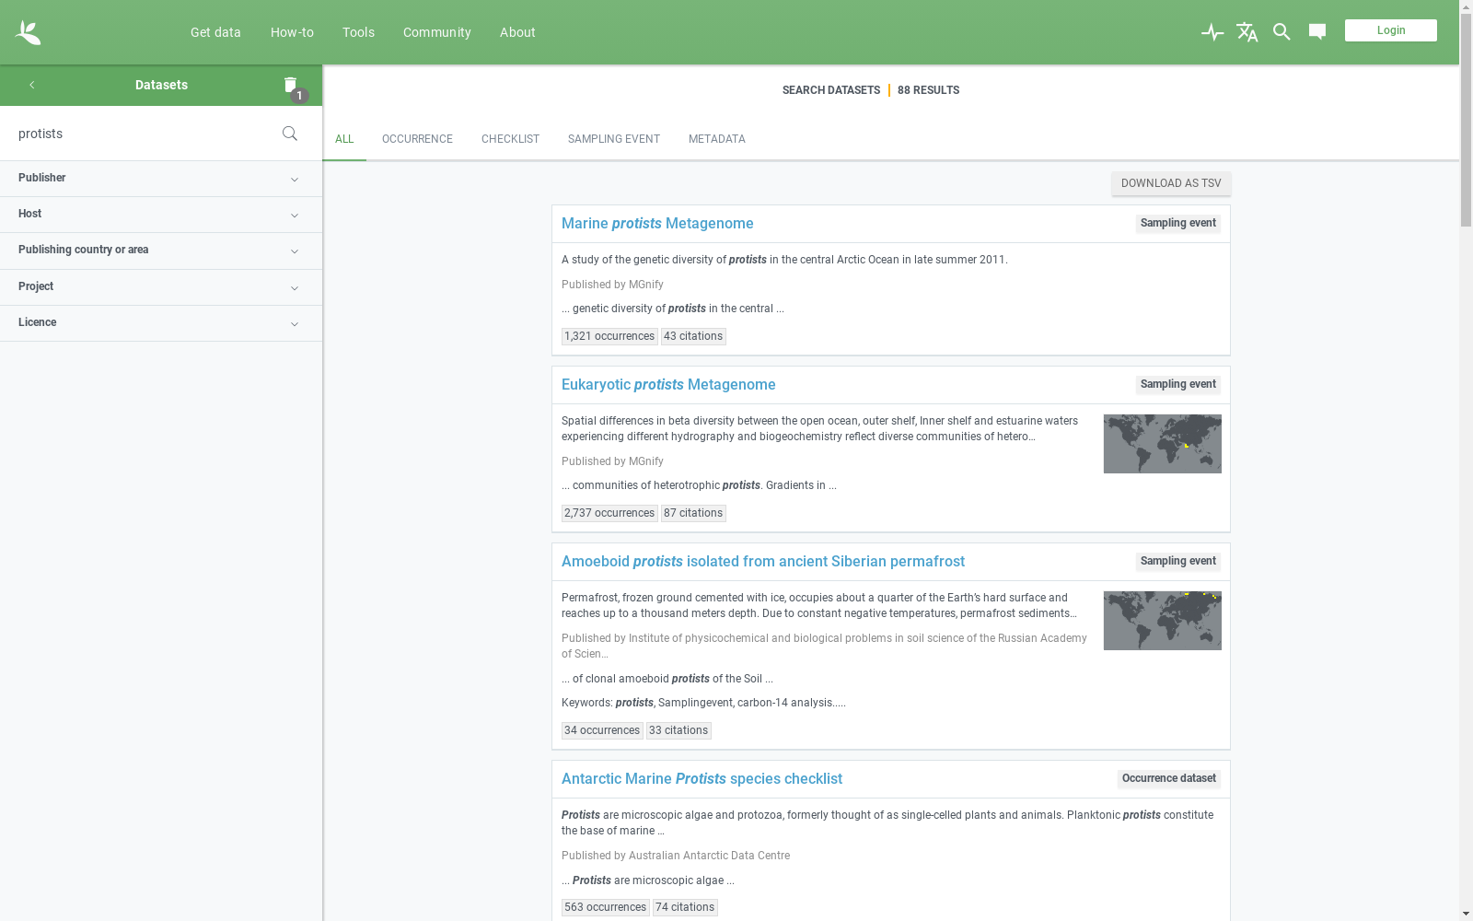The image size is (1473, 921).
Task: Switch to the CHECKLIST tab
Action: point(510,139)
